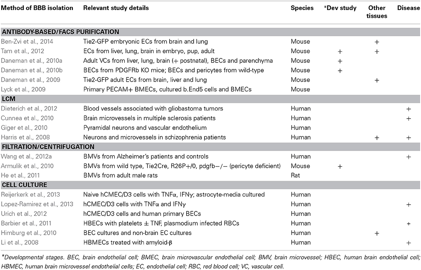Click the Disease plus mark for Dieterich row
The width and height of the screenshot is (421, 270).
pos(409,109)
